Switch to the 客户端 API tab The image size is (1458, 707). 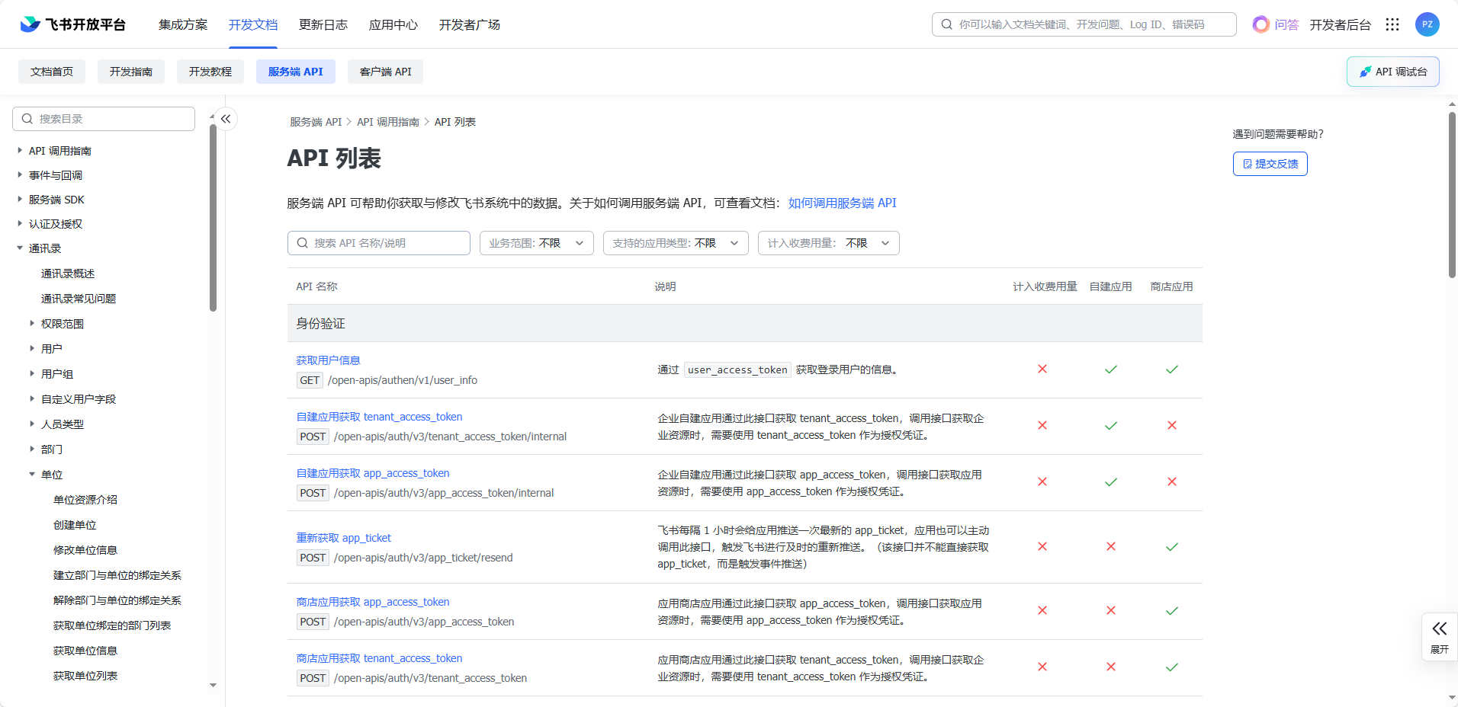click(385, 72)
